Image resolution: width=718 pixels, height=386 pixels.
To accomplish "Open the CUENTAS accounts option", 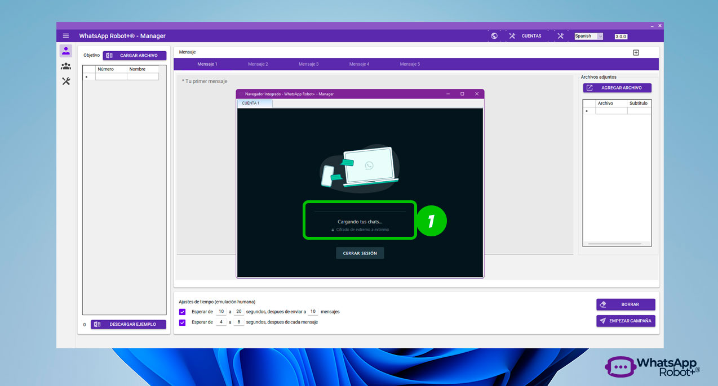I will [531, 36].
